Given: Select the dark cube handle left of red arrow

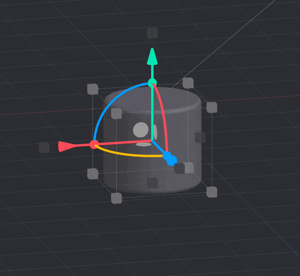Looking at the screenshot, I should click(44, 148).
